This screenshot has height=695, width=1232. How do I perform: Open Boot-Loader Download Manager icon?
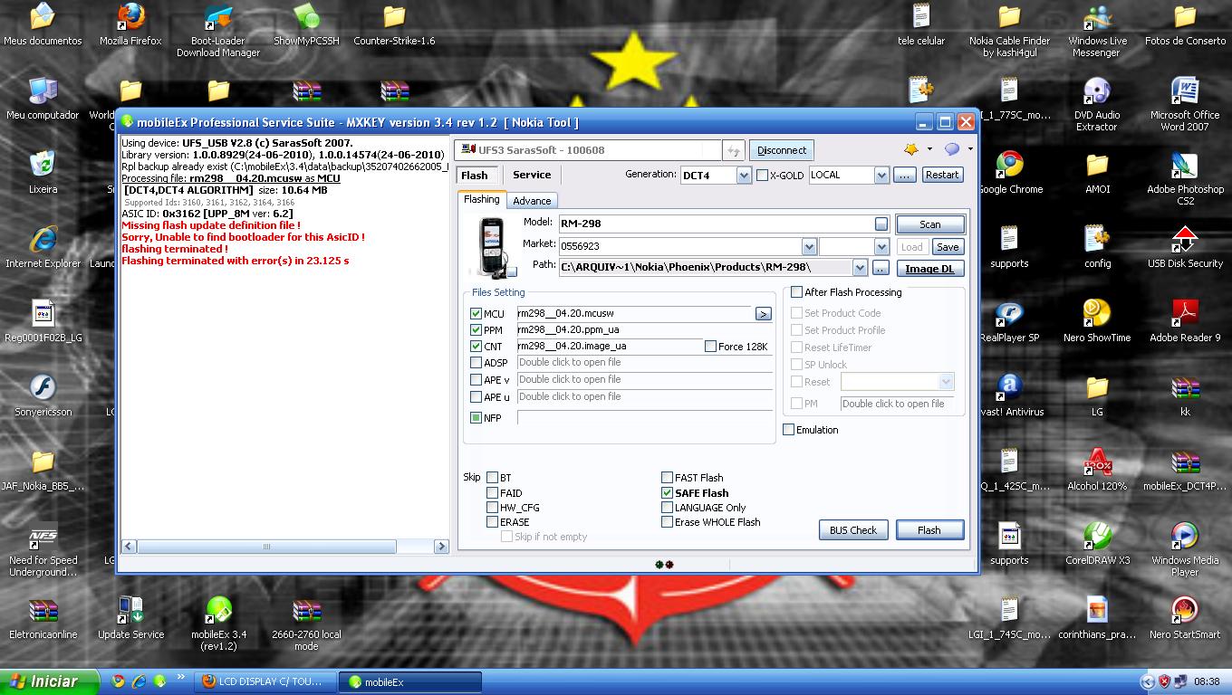pyautogui.click(x=218, y=16)
